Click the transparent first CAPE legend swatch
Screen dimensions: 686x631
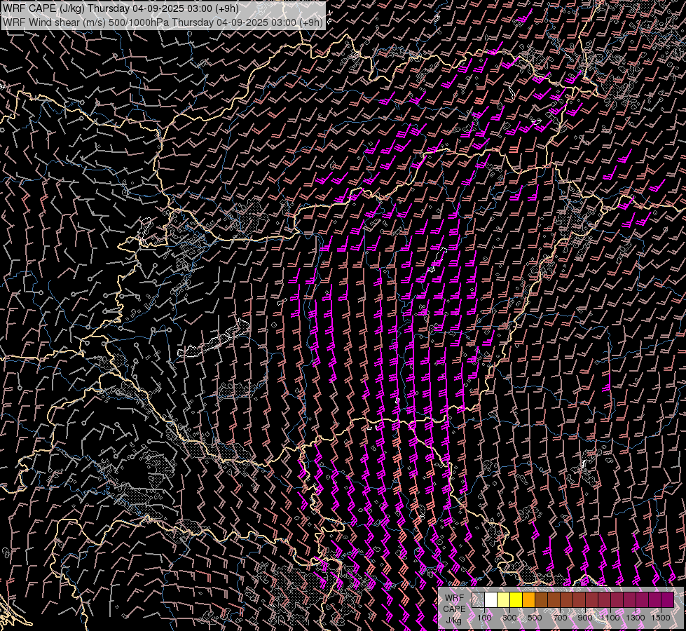[x=478, y=599]
